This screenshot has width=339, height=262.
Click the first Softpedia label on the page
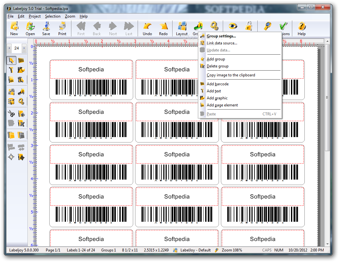click(91, 69)
